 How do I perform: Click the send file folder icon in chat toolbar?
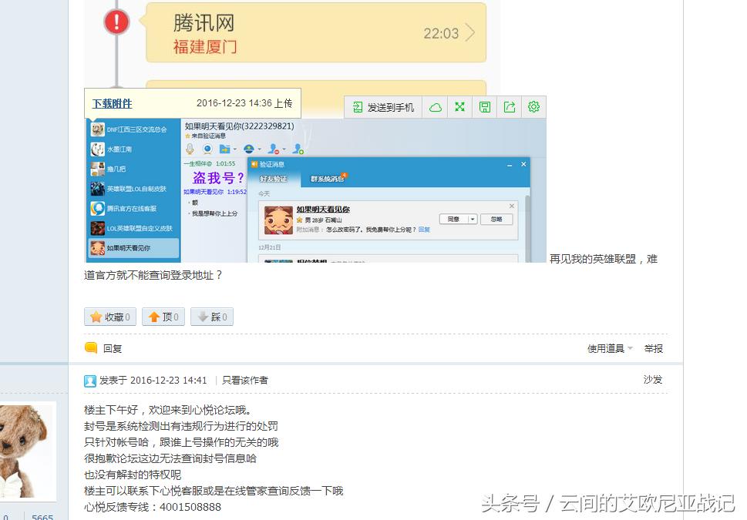point(225,148)
